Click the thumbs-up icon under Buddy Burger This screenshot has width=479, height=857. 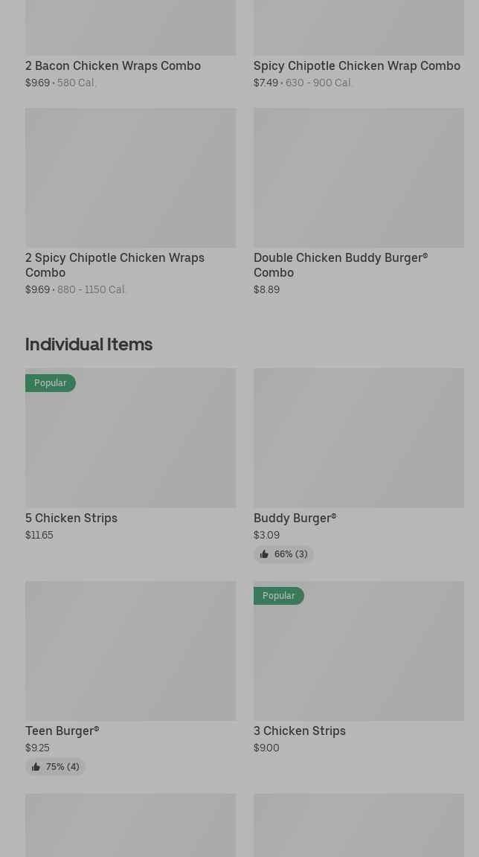264,554
